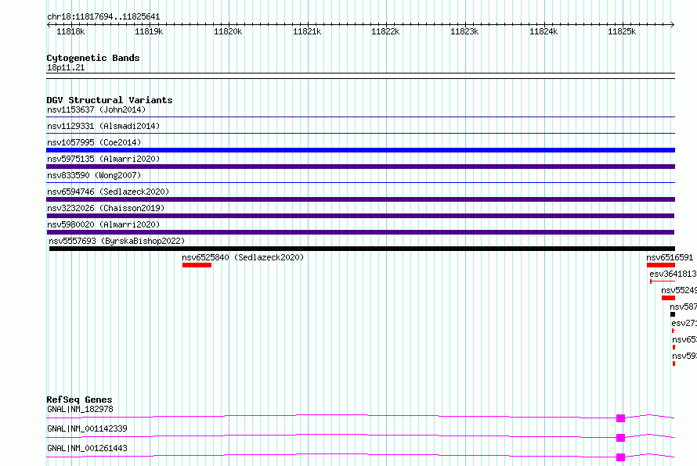697x466 pixels.
Task: Click the 11823k ruler position label
Action: (464, 31)
